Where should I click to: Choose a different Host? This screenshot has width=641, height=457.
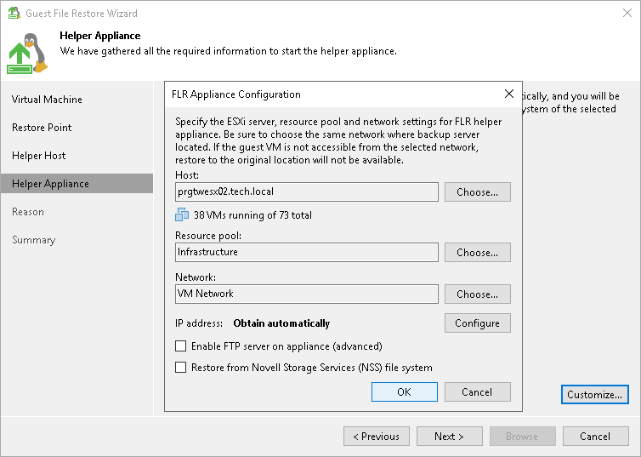(478, 191)
